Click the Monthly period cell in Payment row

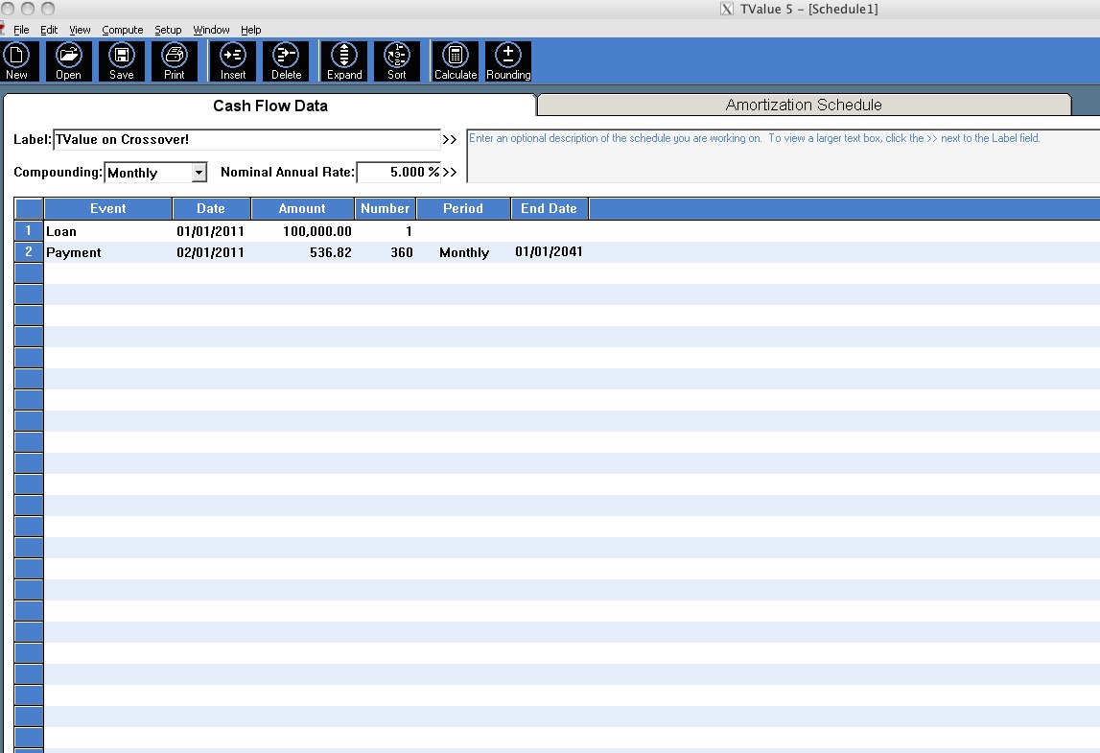464,252
